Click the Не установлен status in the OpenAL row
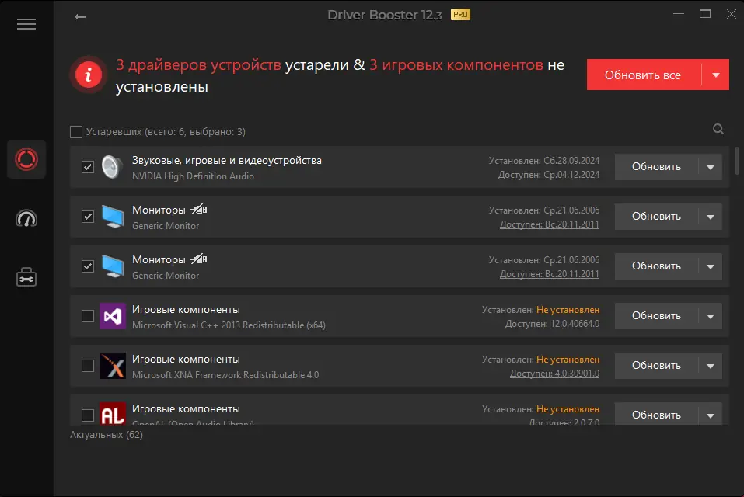 (x=568, y=409)
